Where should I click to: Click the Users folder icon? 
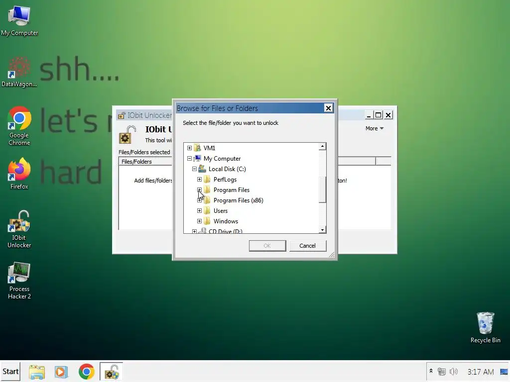coord(207,211)
